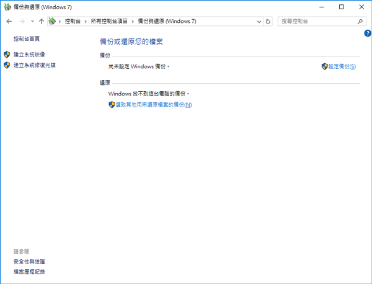This screenshot has width=372, height=284.
Task: Click 建立系統映像 in left pane
Action: (29, 55)
